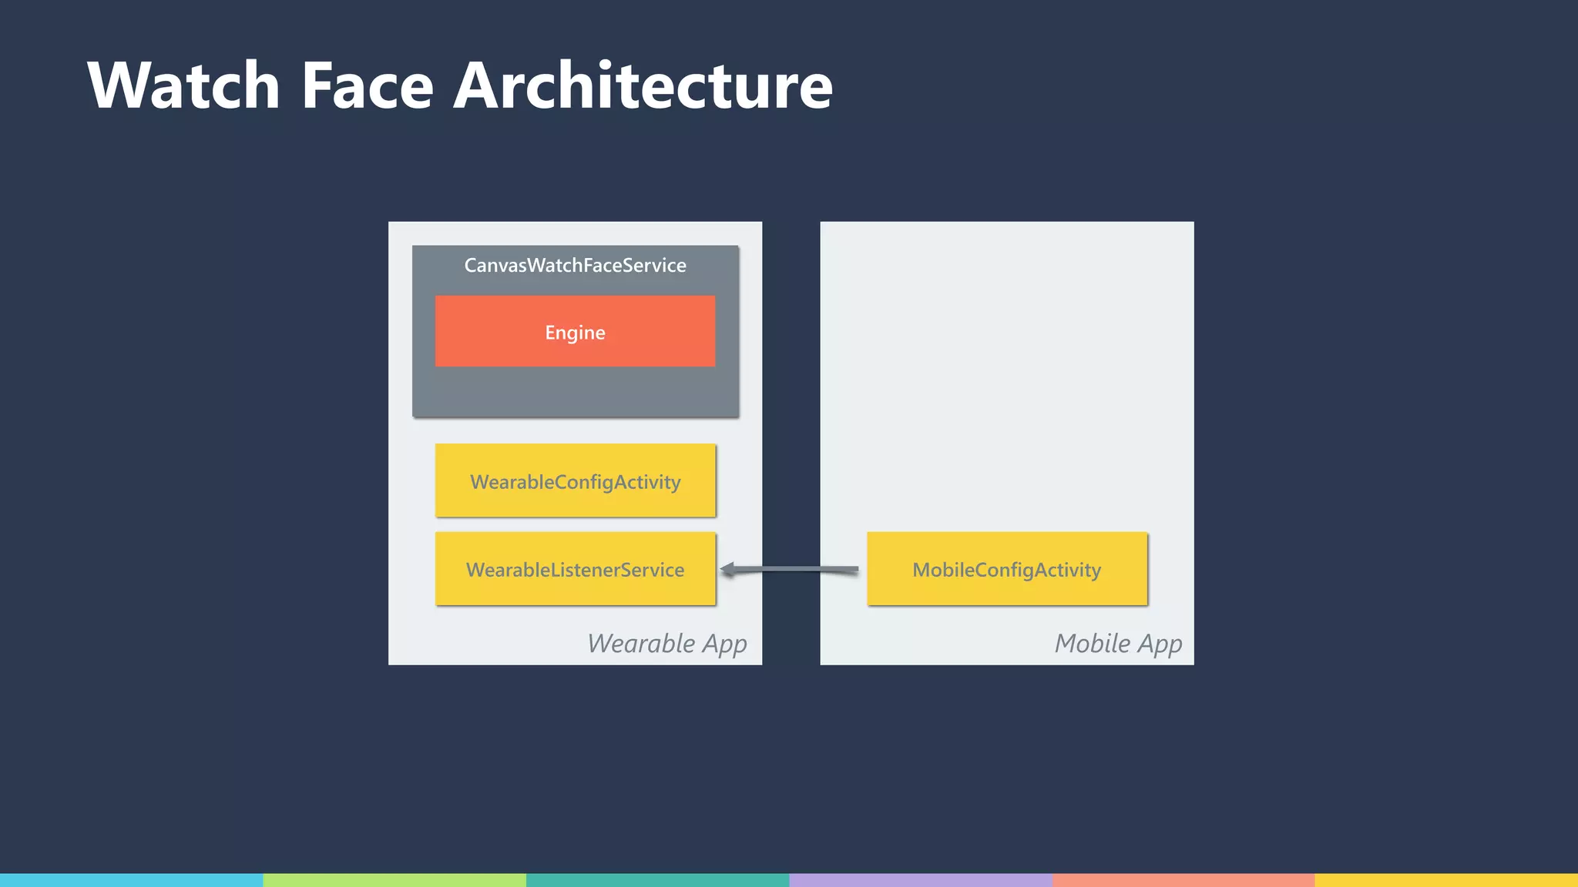1578x887 pixels.
Task: Click the light blue bottom color segment
Action: (x=131, y=880)
